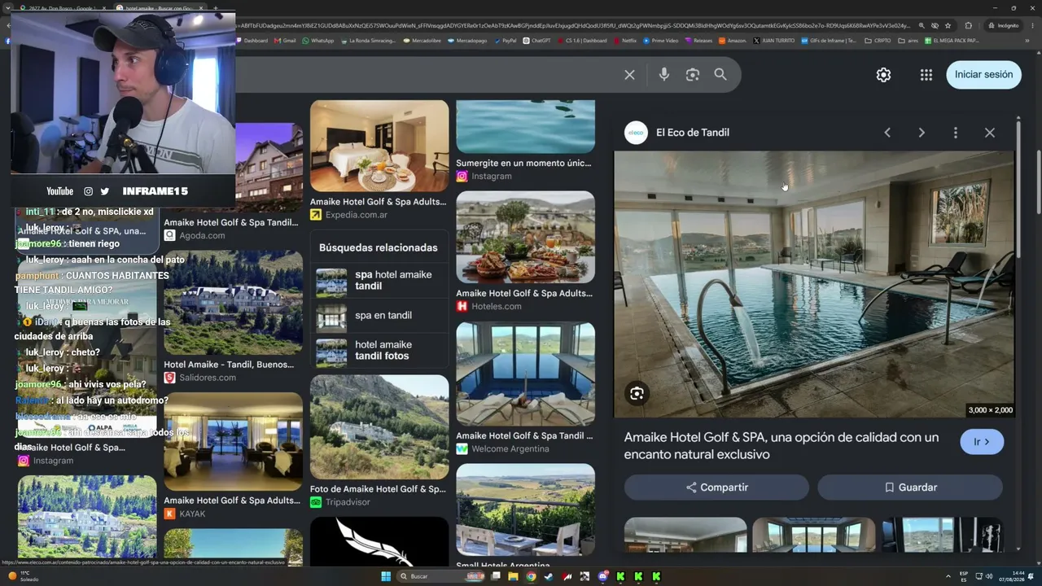Click 'Sumergite en un momento único' caption
The width and height of the screenshot is (1042, 586).
point(523,163)
